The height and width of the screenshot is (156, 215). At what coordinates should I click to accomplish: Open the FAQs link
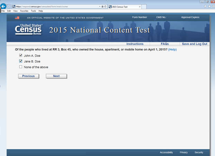pyautogui.click(x=165, y=44)
